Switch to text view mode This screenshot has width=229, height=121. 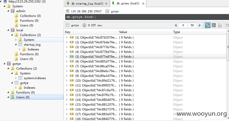click(x=220, y=25)
